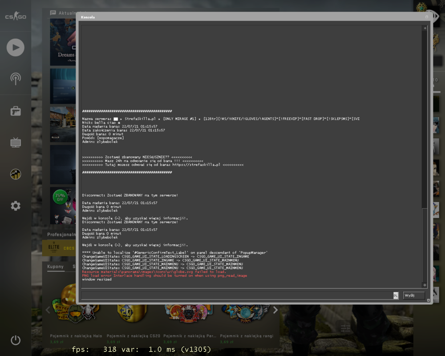Focus the console command input field
This screenshot has width=445, height=356.
[x=237, y=295]
